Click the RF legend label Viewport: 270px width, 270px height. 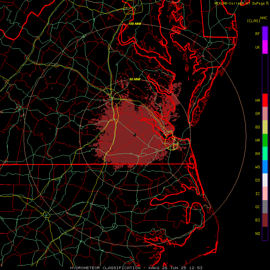point(257,34)
